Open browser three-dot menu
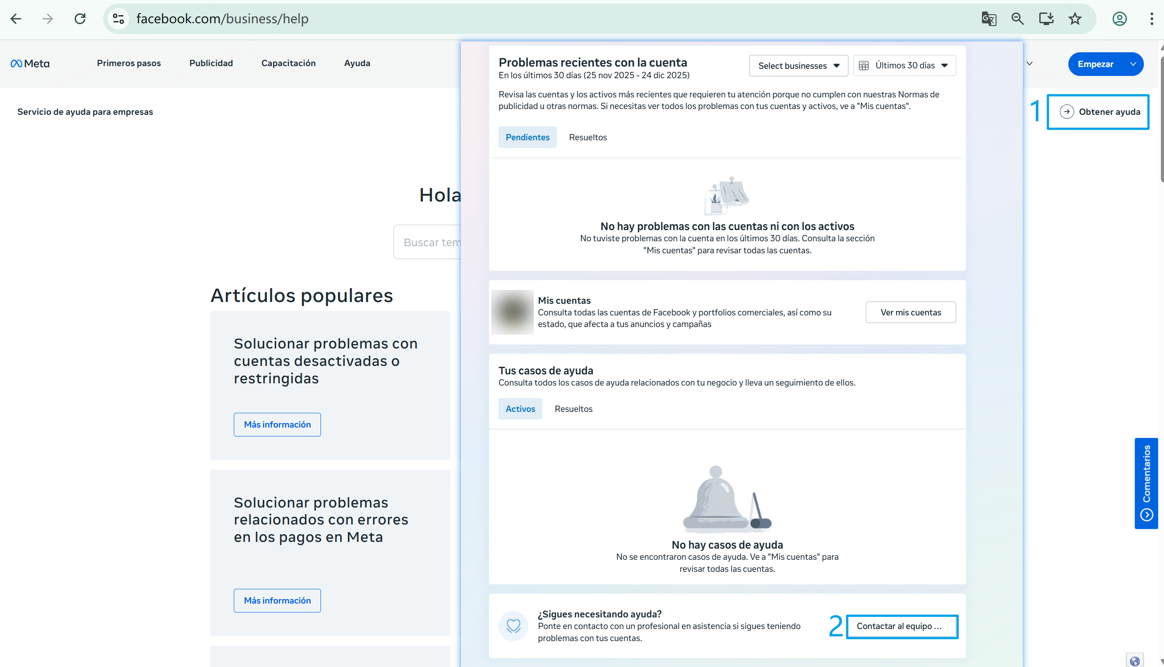1164x667 pixels. click(x=1151, y=19)
